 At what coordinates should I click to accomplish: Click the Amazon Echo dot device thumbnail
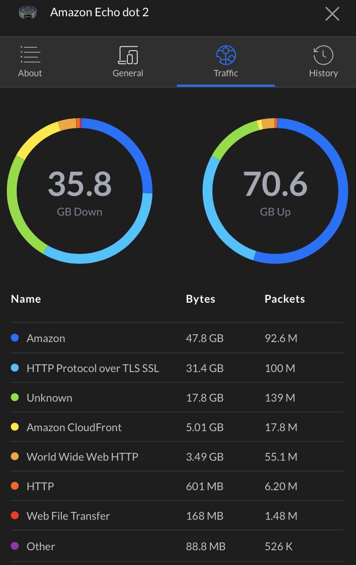tap(28, 13)
